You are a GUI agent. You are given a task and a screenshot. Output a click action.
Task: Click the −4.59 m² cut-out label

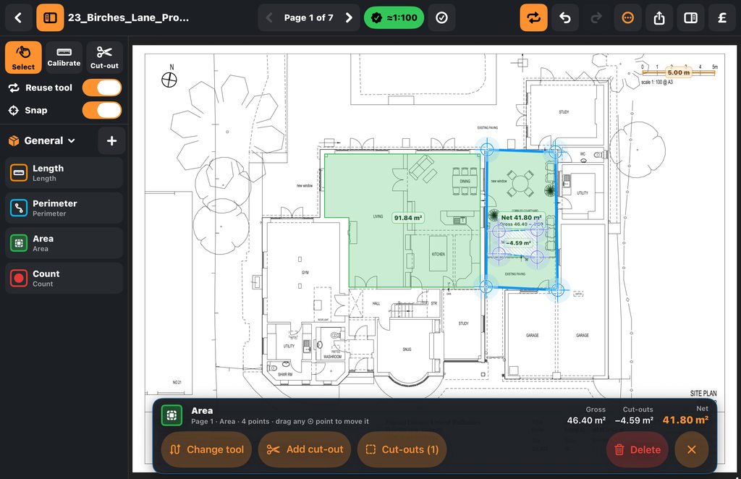(x=517, y=243)
